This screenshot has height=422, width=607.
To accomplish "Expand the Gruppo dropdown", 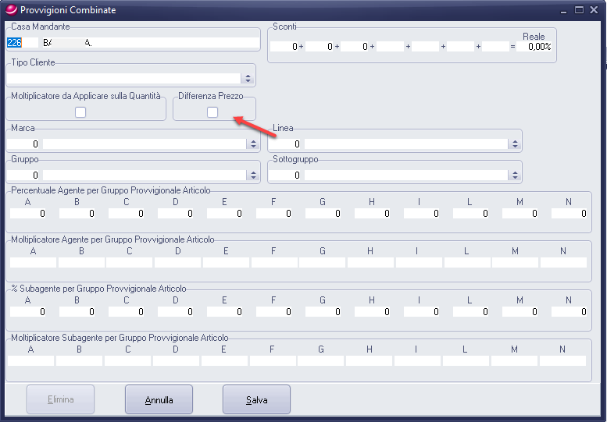I will point(252,176).
